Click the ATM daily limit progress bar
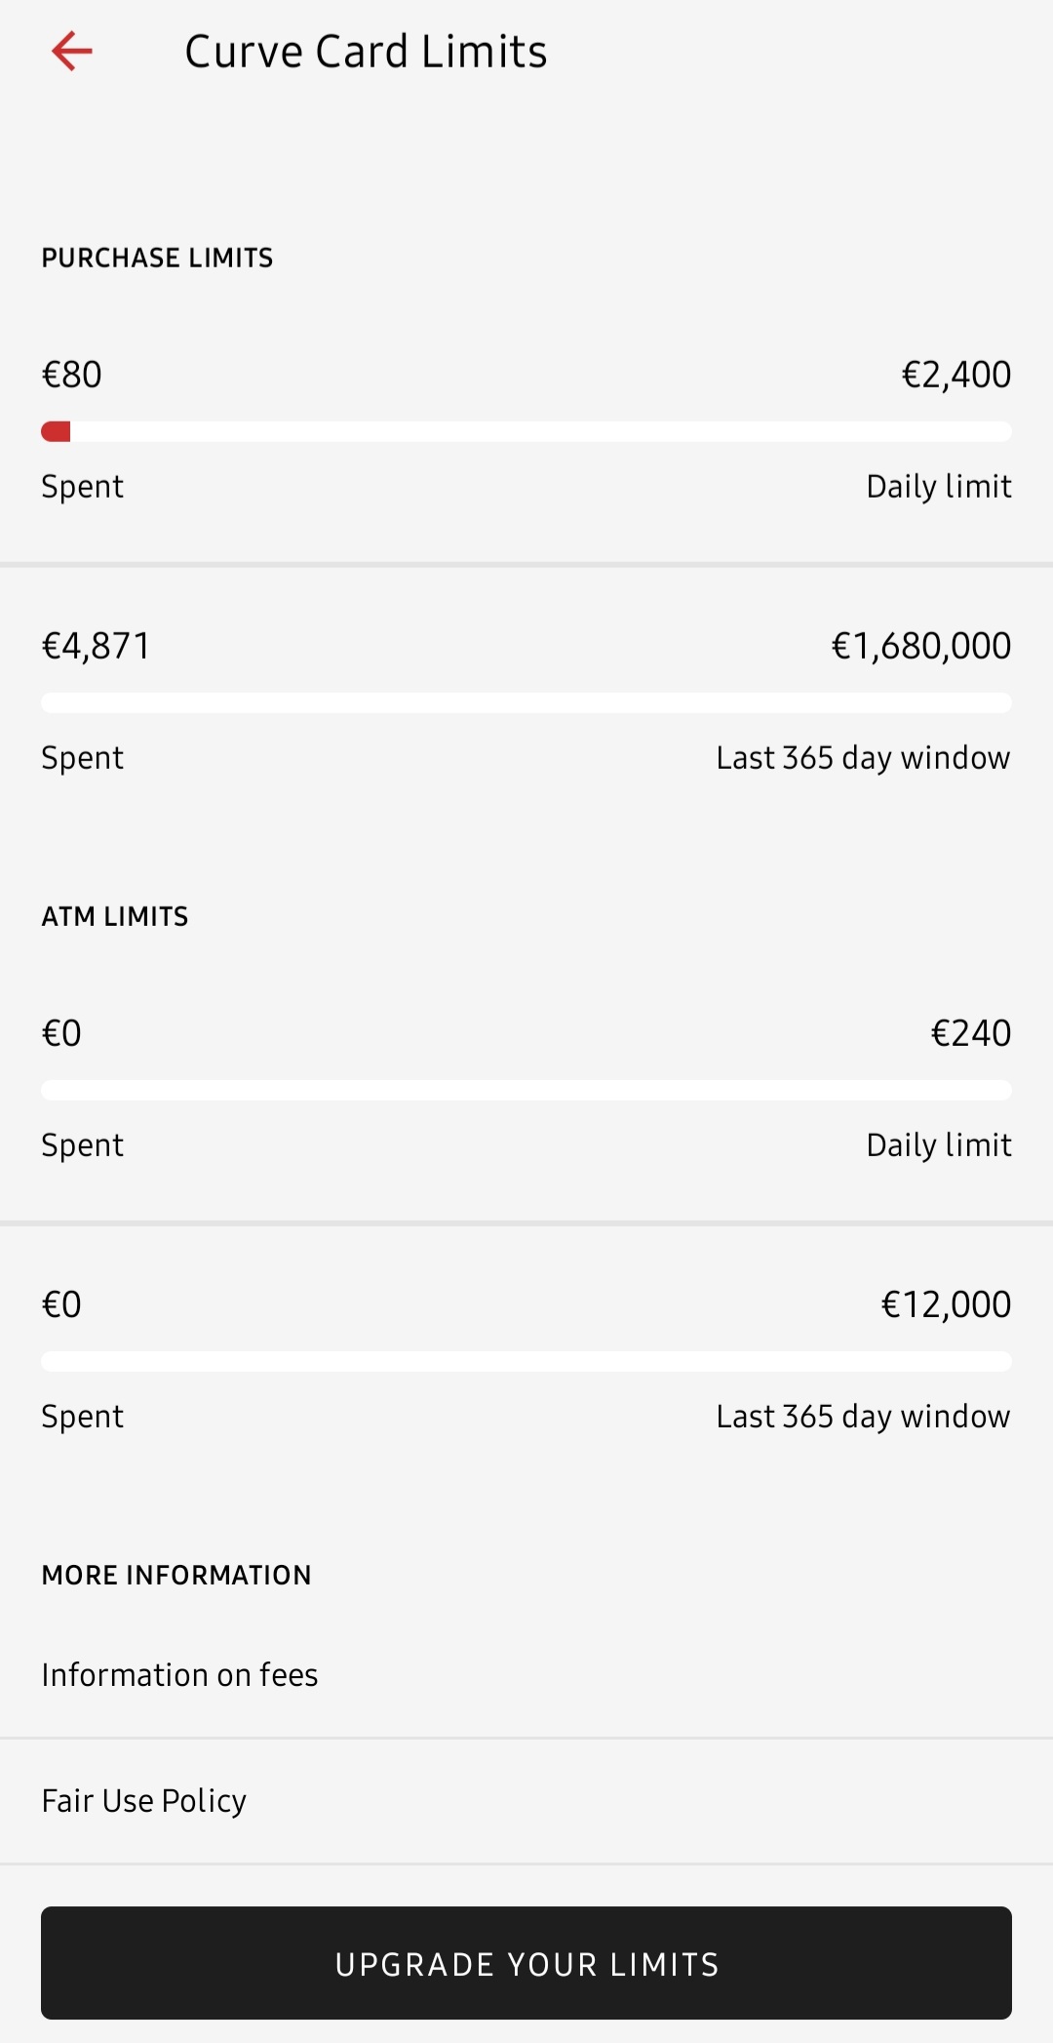The image size is (1053, 2043). coord(526,1090)
